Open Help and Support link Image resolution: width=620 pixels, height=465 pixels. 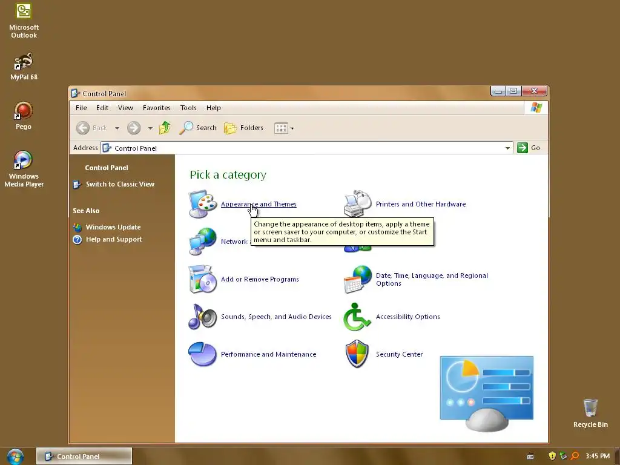pos(113,239)
